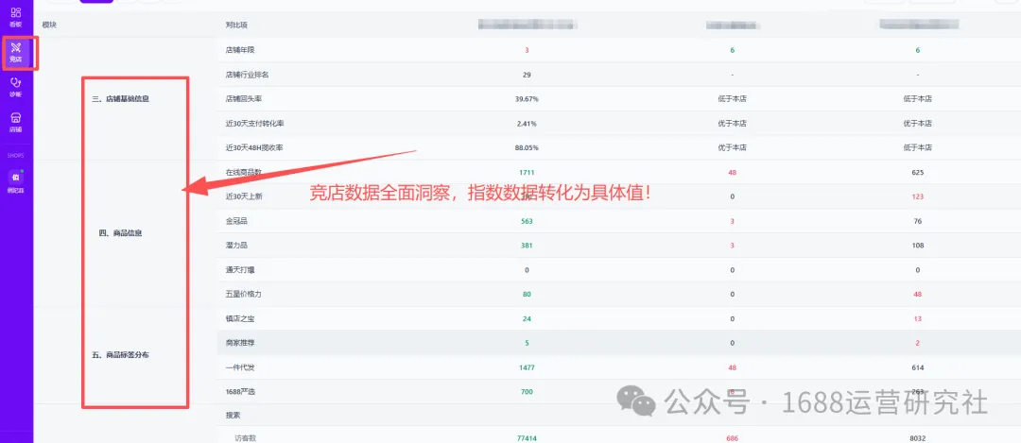Screen dimensions: 1021x443
Task: Click the red 2 in 商家推荐 row
Action: tap(917, 343)
